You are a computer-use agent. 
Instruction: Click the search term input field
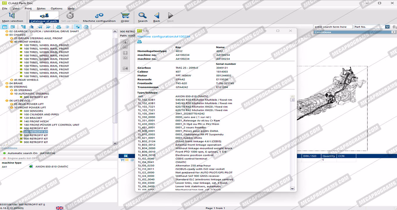(332, 27)
